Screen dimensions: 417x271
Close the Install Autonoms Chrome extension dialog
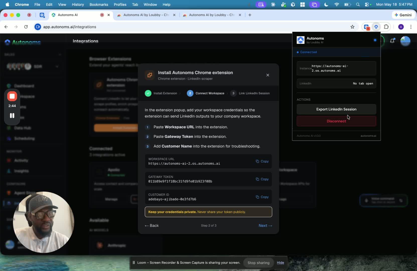[x=268, y=75]
